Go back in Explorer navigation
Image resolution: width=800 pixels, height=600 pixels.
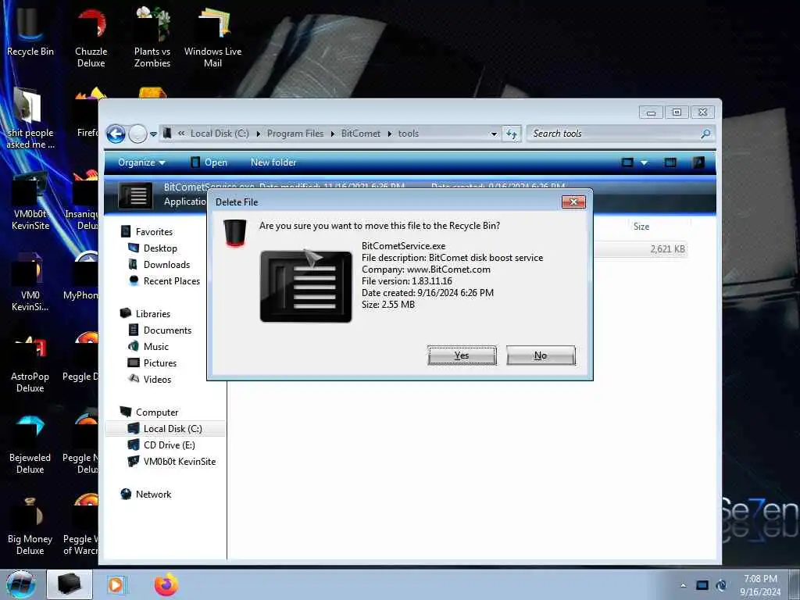click(116, 134)
